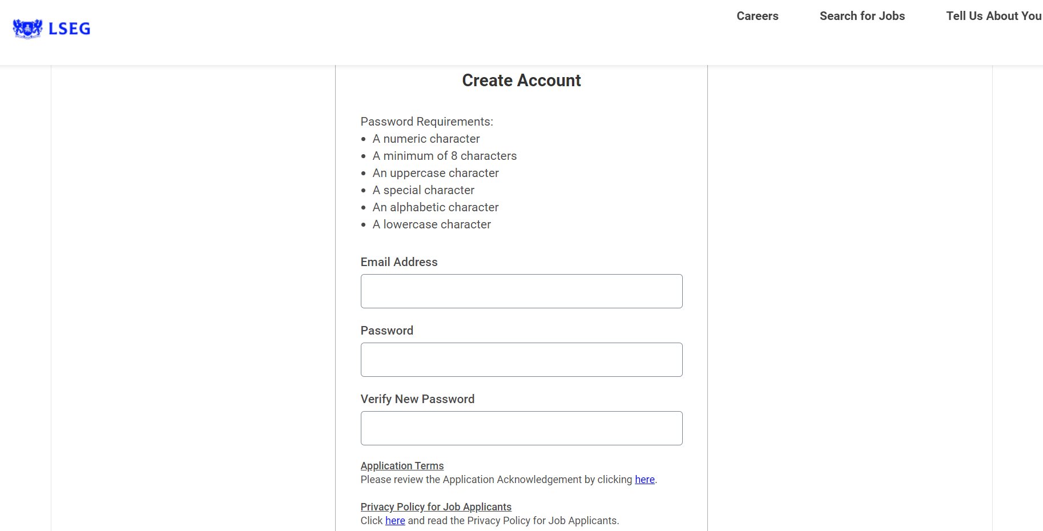This screenshot has width=1043, height=531.
Task: Select the numeric character requirement item
Action: (426, 139)
